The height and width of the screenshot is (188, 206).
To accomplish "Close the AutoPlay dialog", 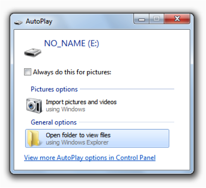I will tap(177, 19).
